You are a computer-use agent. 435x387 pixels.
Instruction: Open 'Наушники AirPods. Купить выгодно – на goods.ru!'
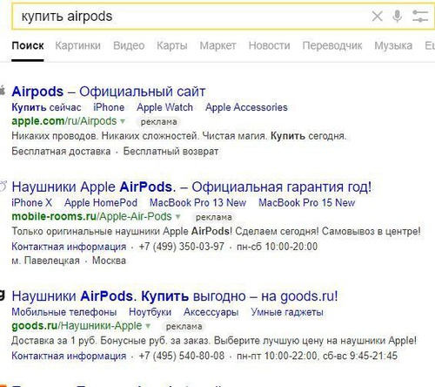click(x=175, y=296)
